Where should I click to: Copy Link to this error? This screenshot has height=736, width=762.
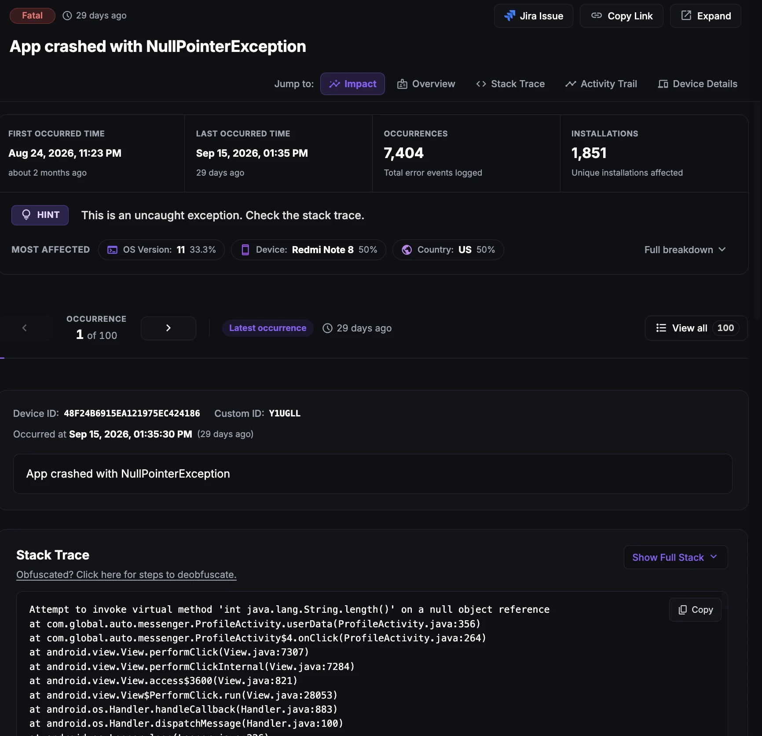click(x=621, y=16)
